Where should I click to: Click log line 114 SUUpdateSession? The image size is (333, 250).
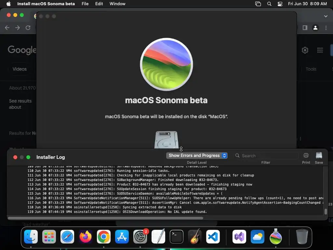[127, 189]
